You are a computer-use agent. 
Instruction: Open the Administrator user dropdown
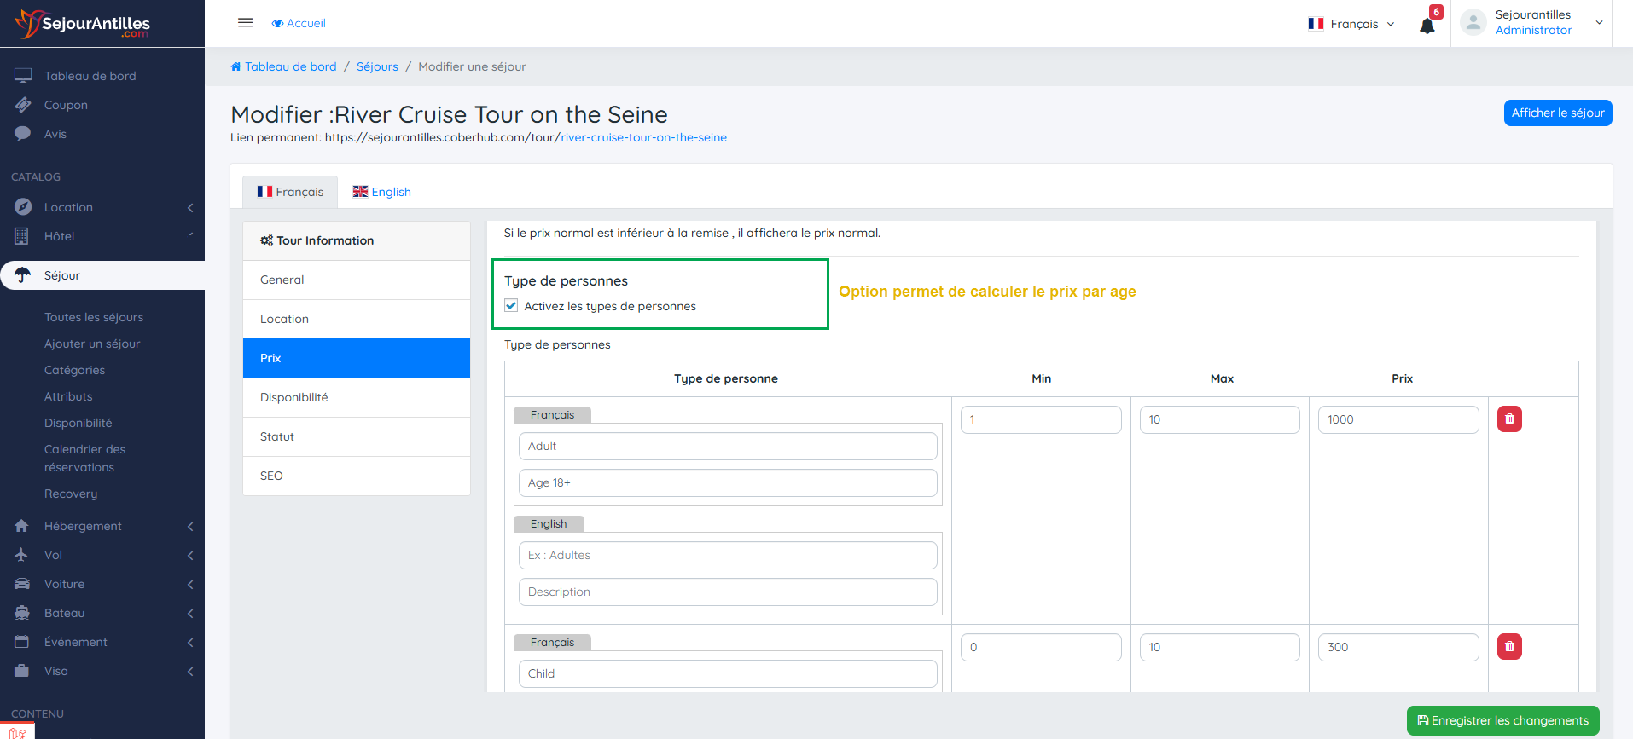pyautogui.click(x=1532, y=23)
